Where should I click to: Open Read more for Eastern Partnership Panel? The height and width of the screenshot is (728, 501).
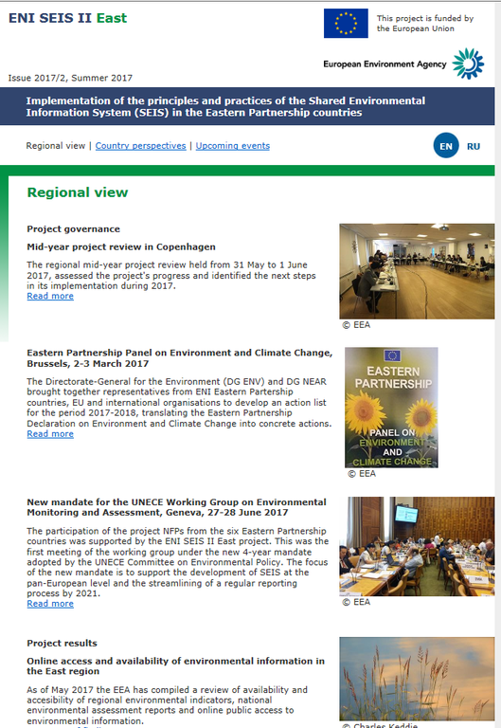(50, 434)
